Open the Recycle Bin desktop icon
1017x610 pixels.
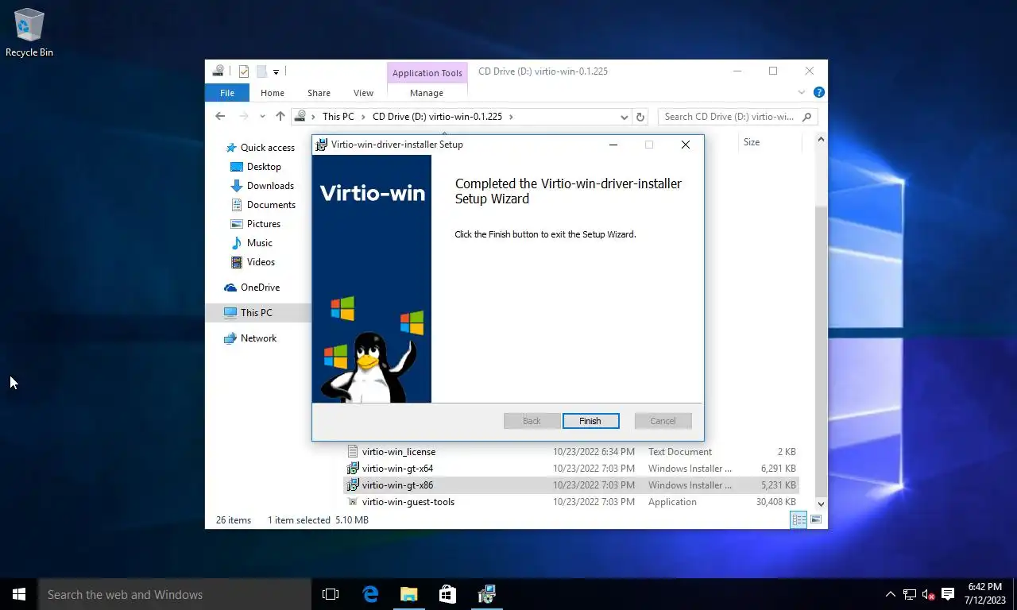point(29,33)
